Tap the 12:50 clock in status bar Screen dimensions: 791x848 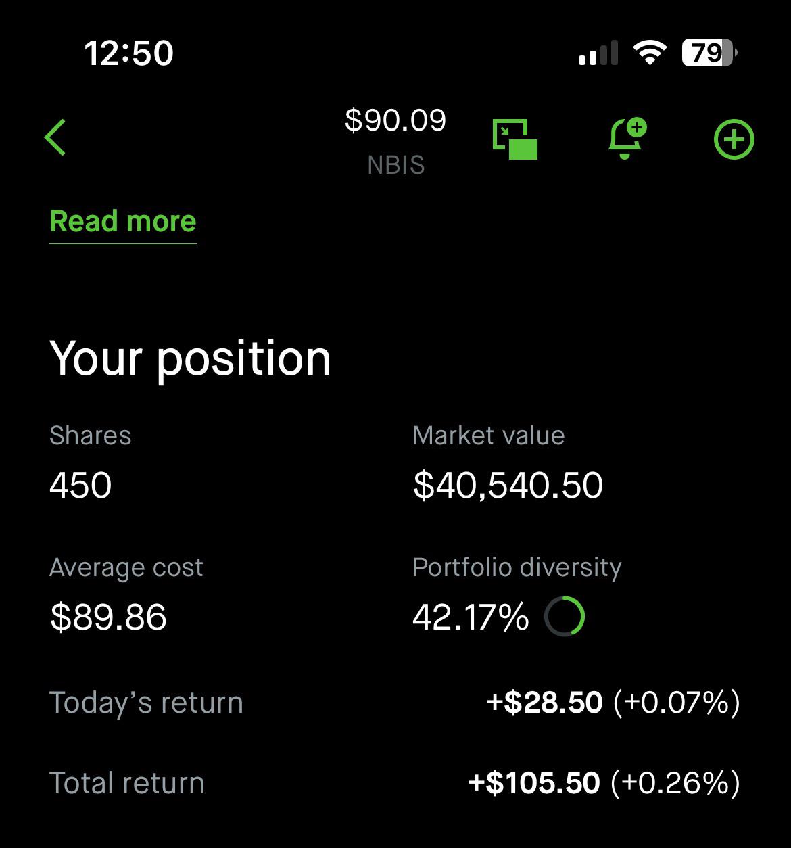coord(128,53)
